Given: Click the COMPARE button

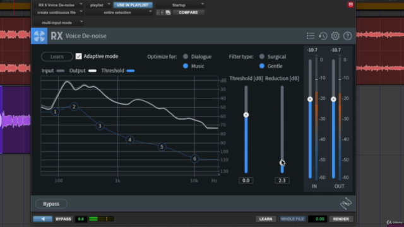Looking at the screenshot, I should pos(188,13).
